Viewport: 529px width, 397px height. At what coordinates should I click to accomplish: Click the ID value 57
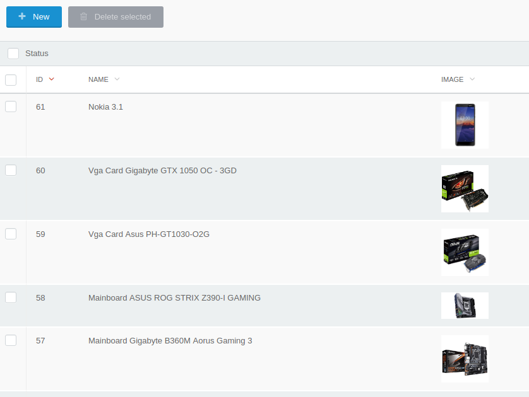coord(40,341)
